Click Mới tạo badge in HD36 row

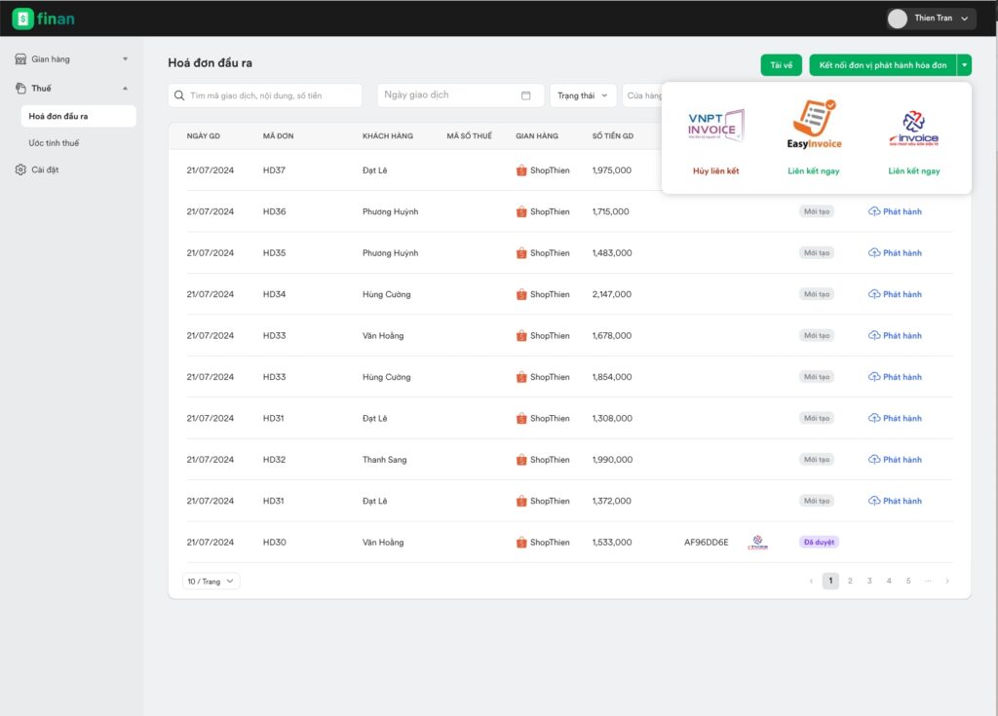(x=817, y=211)
